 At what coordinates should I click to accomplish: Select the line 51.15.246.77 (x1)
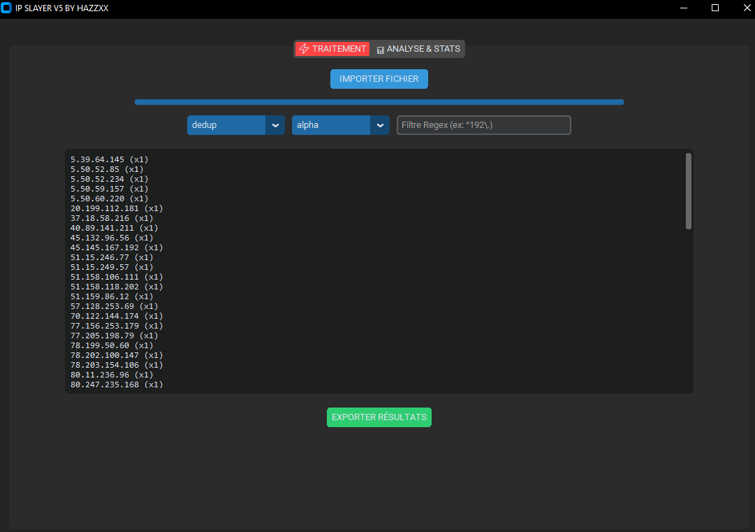(112, 257)
